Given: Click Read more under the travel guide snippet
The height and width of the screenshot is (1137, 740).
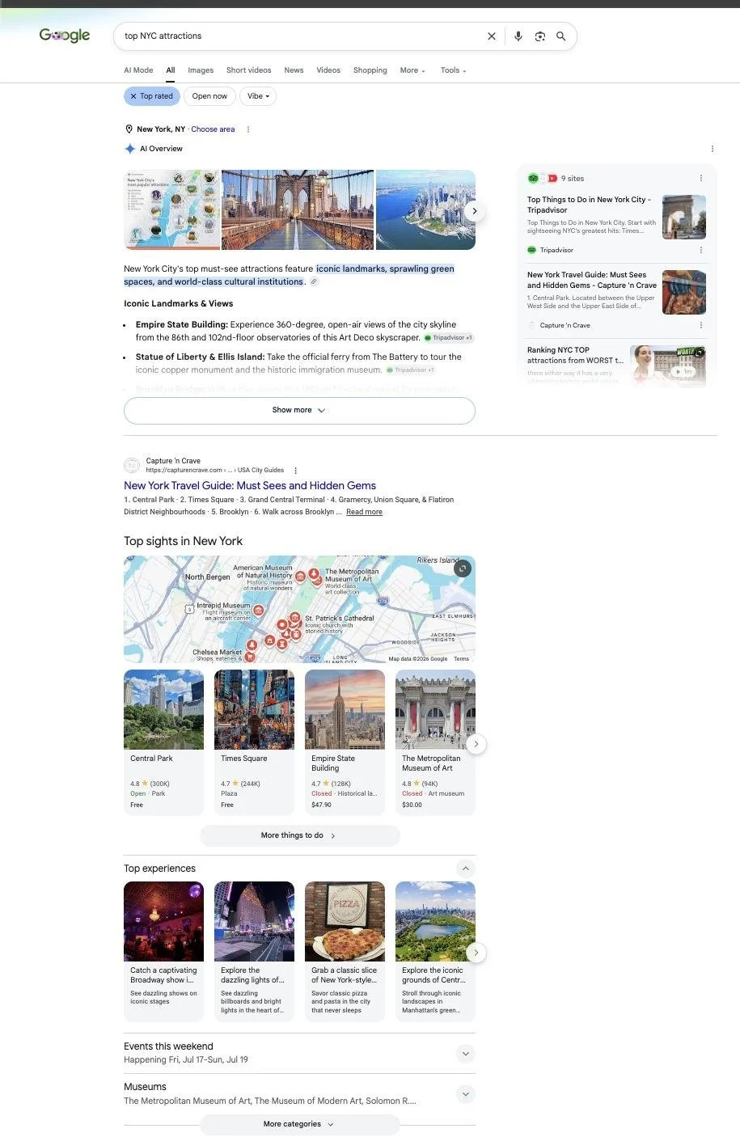Looking at the screenshot, I should [x=364, y=512].
